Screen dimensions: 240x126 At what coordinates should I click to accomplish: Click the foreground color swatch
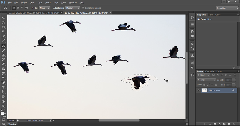click(x=2, y=113)
